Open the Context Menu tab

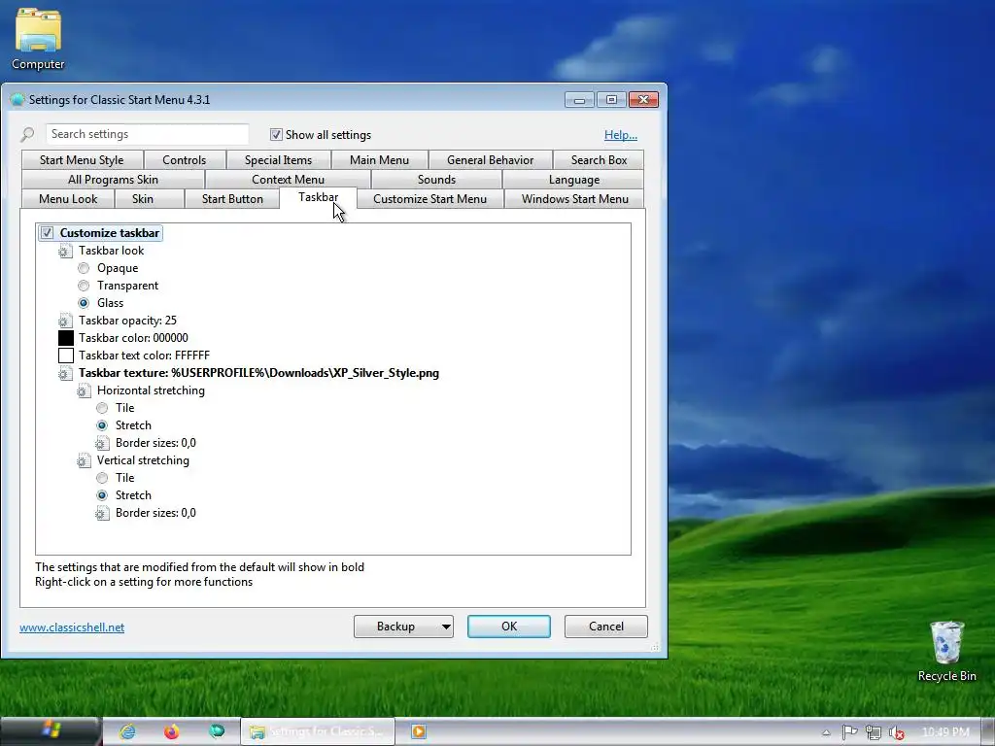pyautogui.click(x=288, y=180)
